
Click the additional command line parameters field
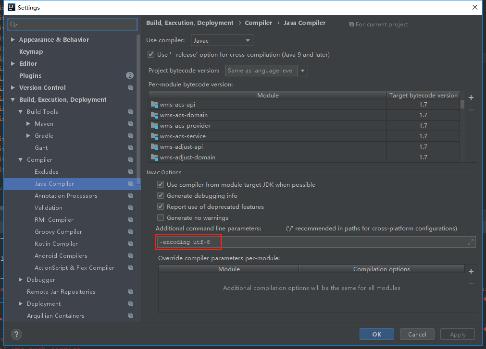[315, 242]
